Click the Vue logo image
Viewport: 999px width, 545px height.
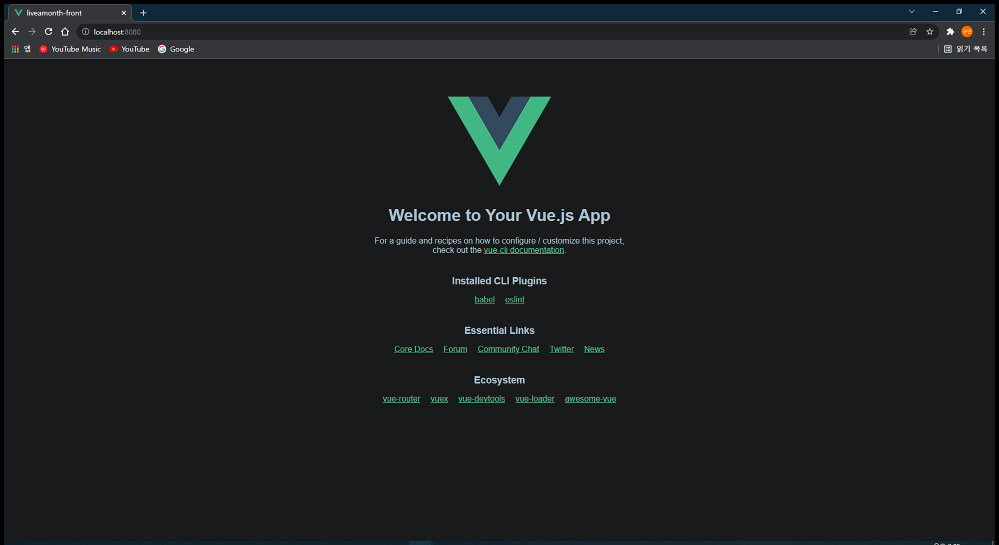(499, 141)
